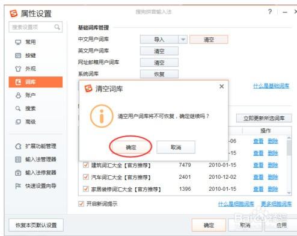Click 清空 for 网址邮箱用户词库
Viewport: 297px width, 236px height.
159,63
